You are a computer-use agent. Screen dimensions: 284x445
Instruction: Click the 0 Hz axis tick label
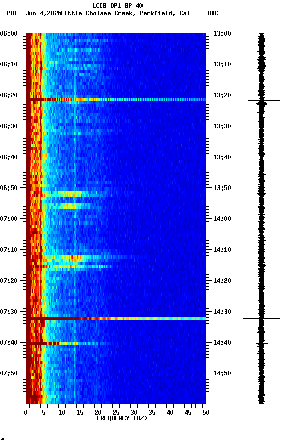click(26, 413)
